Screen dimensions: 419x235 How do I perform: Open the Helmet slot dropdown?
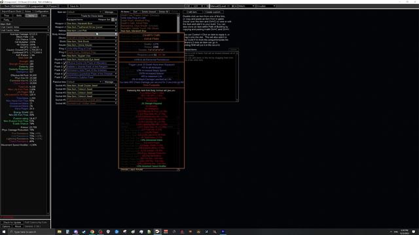92,31
